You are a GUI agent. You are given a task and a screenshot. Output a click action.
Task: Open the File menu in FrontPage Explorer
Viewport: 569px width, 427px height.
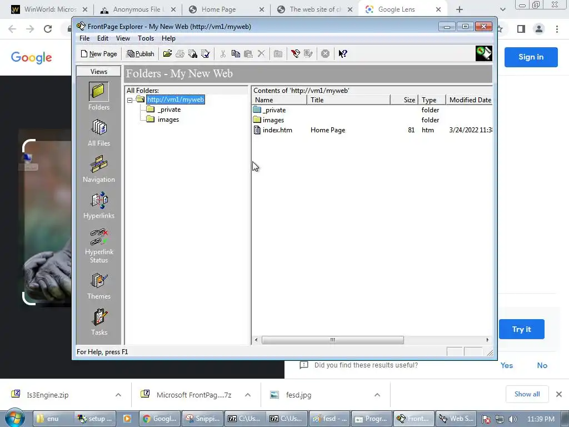click(84, 38)
